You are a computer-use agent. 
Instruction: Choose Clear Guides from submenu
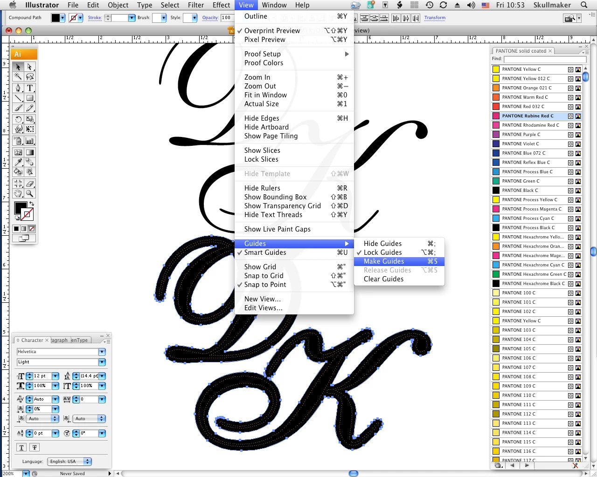(399, 279)
